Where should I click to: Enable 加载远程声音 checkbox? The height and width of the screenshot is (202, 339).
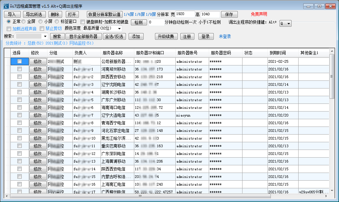coord(9,29)
